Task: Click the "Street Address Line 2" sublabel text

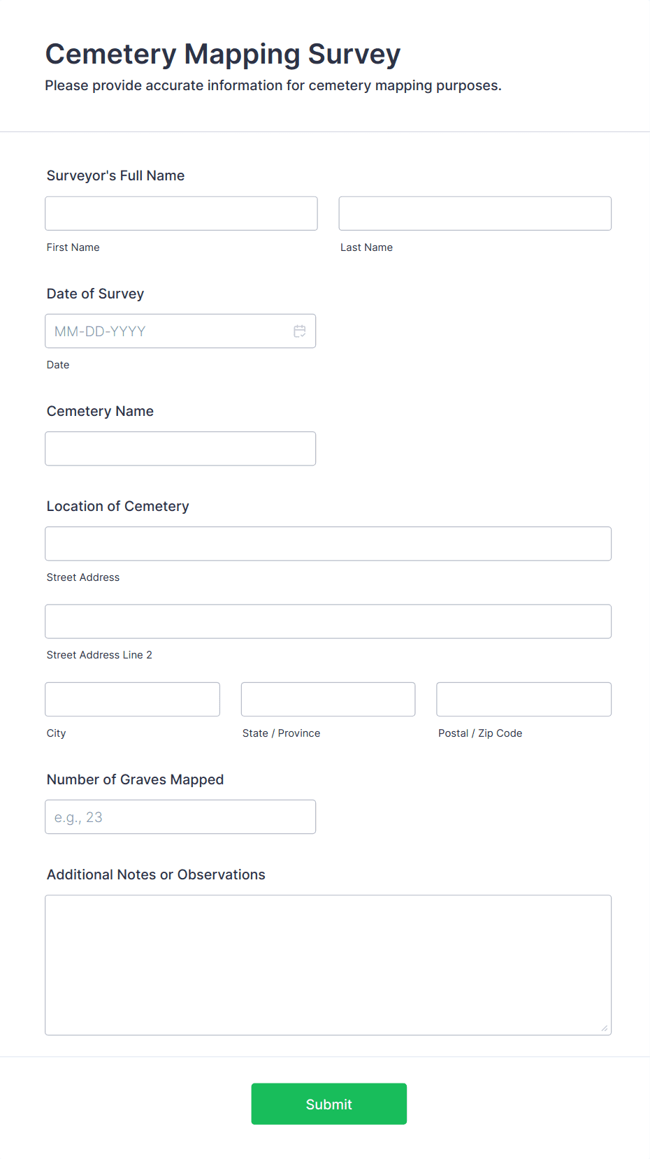Action: [99, 655]
